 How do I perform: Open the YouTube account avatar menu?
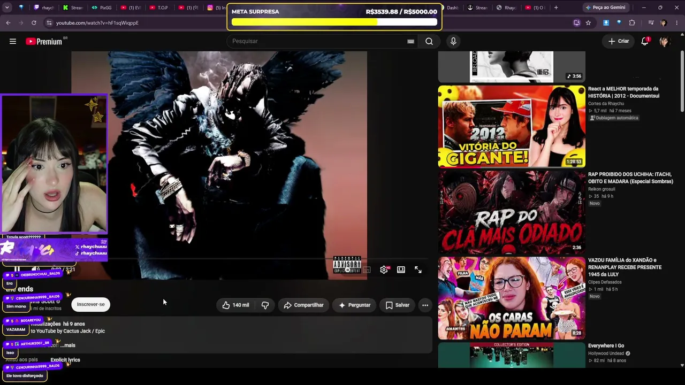point(665,41)
